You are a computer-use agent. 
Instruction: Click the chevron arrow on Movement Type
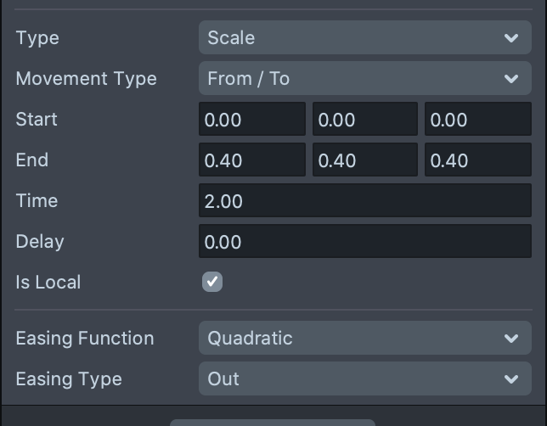pos(511,79)
